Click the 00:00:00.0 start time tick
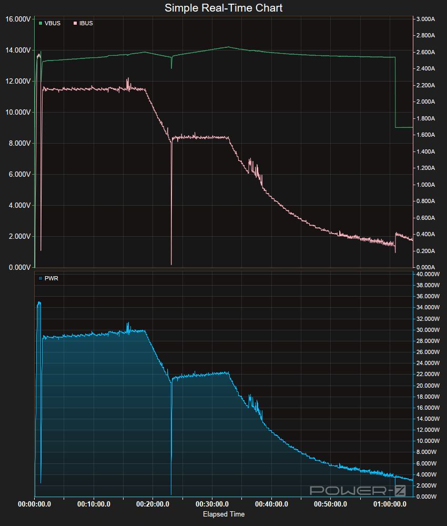447x526 pixels. [x=35, y=504]
